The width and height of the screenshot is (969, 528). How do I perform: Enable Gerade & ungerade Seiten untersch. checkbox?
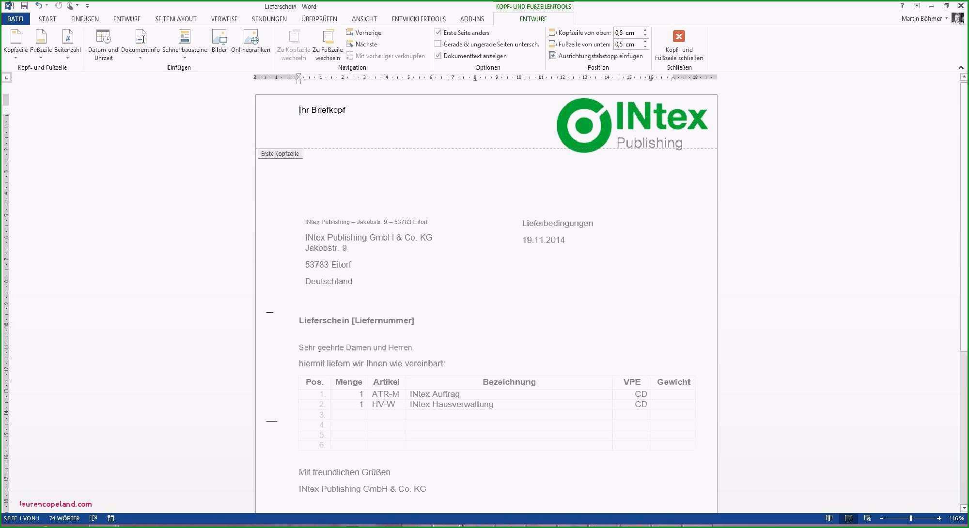pos(438,44)
